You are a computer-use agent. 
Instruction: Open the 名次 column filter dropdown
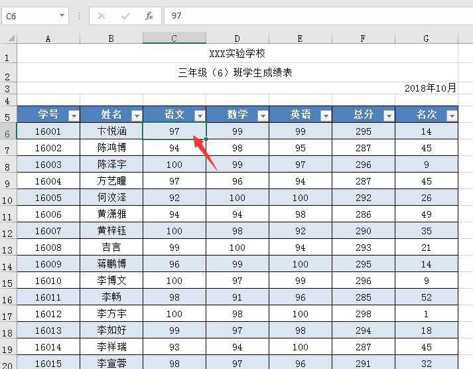click(x=452, y=115)
